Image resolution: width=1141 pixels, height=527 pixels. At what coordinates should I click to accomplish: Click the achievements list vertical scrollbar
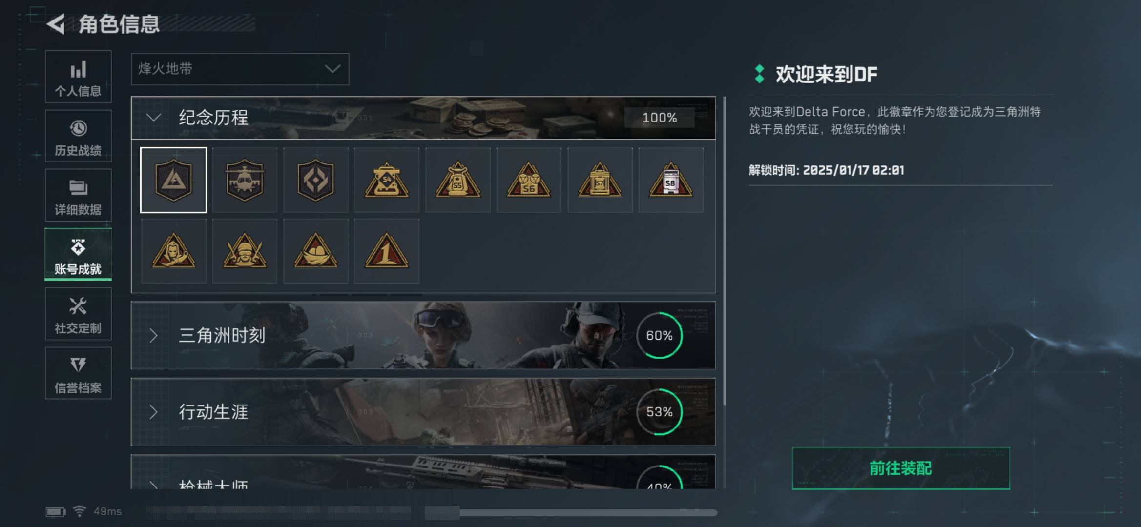coord(725,251)
